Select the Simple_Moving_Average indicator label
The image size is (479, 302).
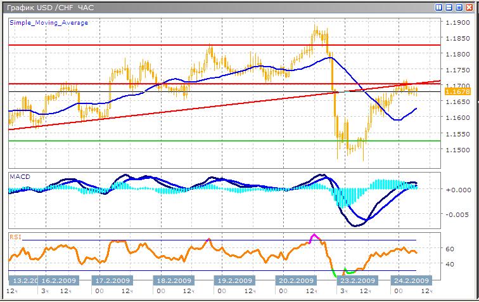(x=49, y=23)
